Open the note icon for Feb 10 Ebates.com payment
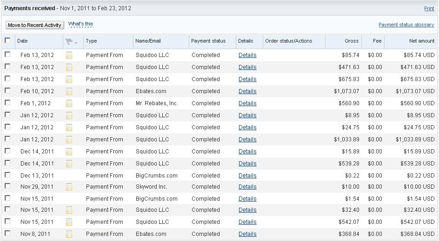 tap(69, 91)
